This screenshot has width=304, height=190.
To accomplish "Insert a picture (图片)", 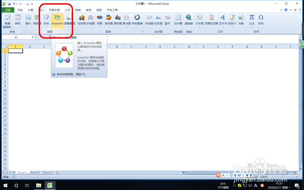I will coord(28,20).
